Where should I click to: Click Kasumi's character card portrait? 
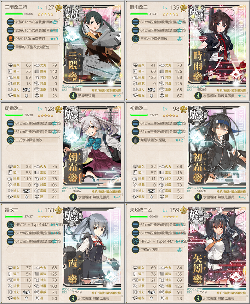(x=92, y=247)
